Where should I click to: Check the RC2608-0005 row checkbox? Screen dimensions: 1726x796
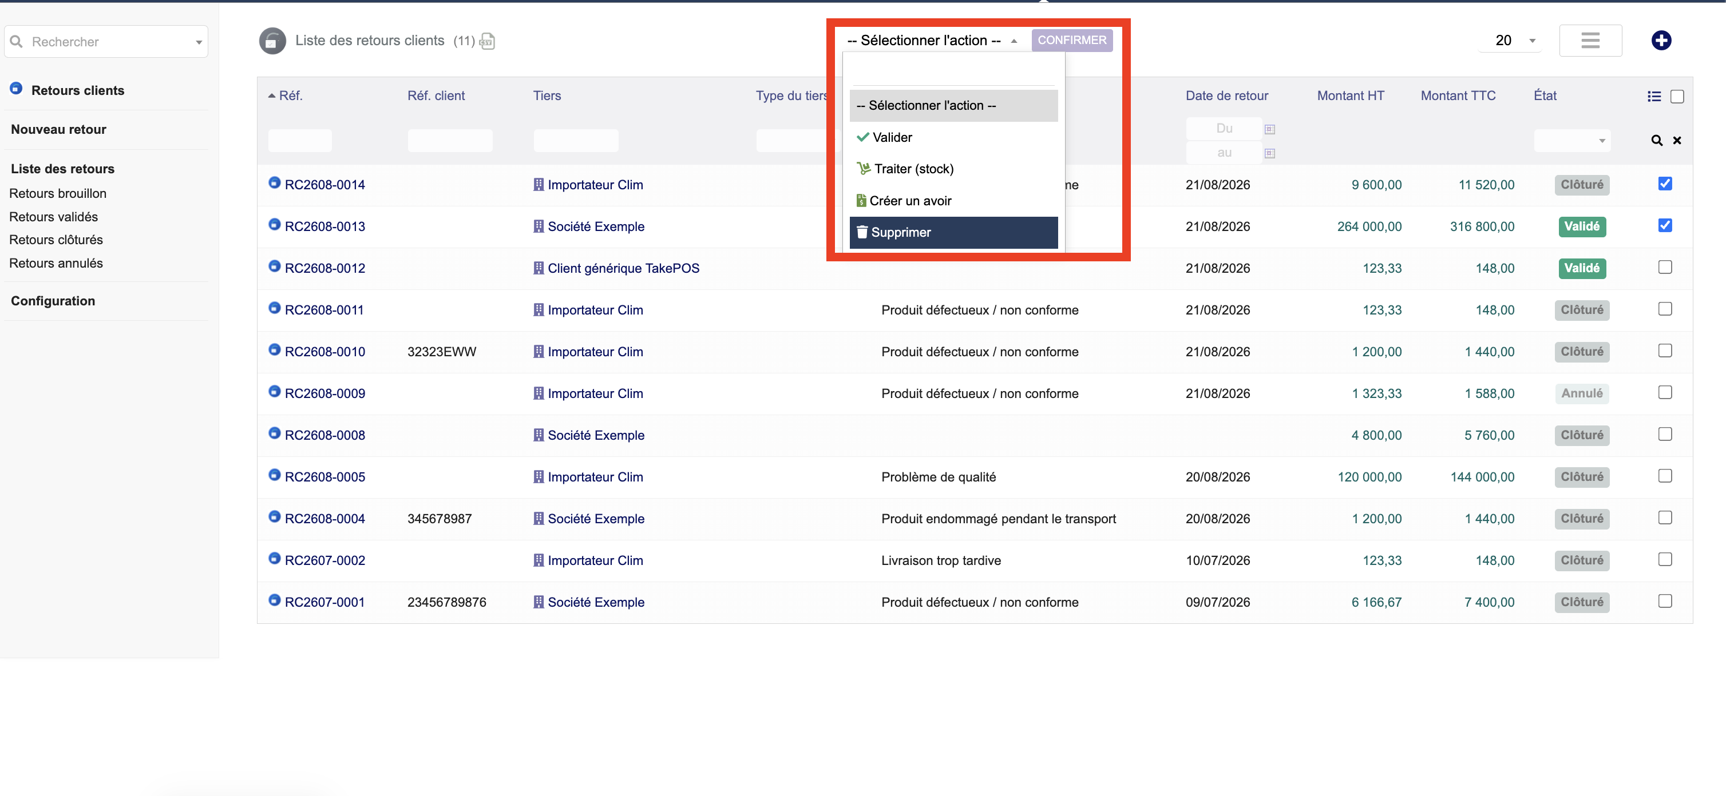pyautogui.click(x=1665, y=476)
